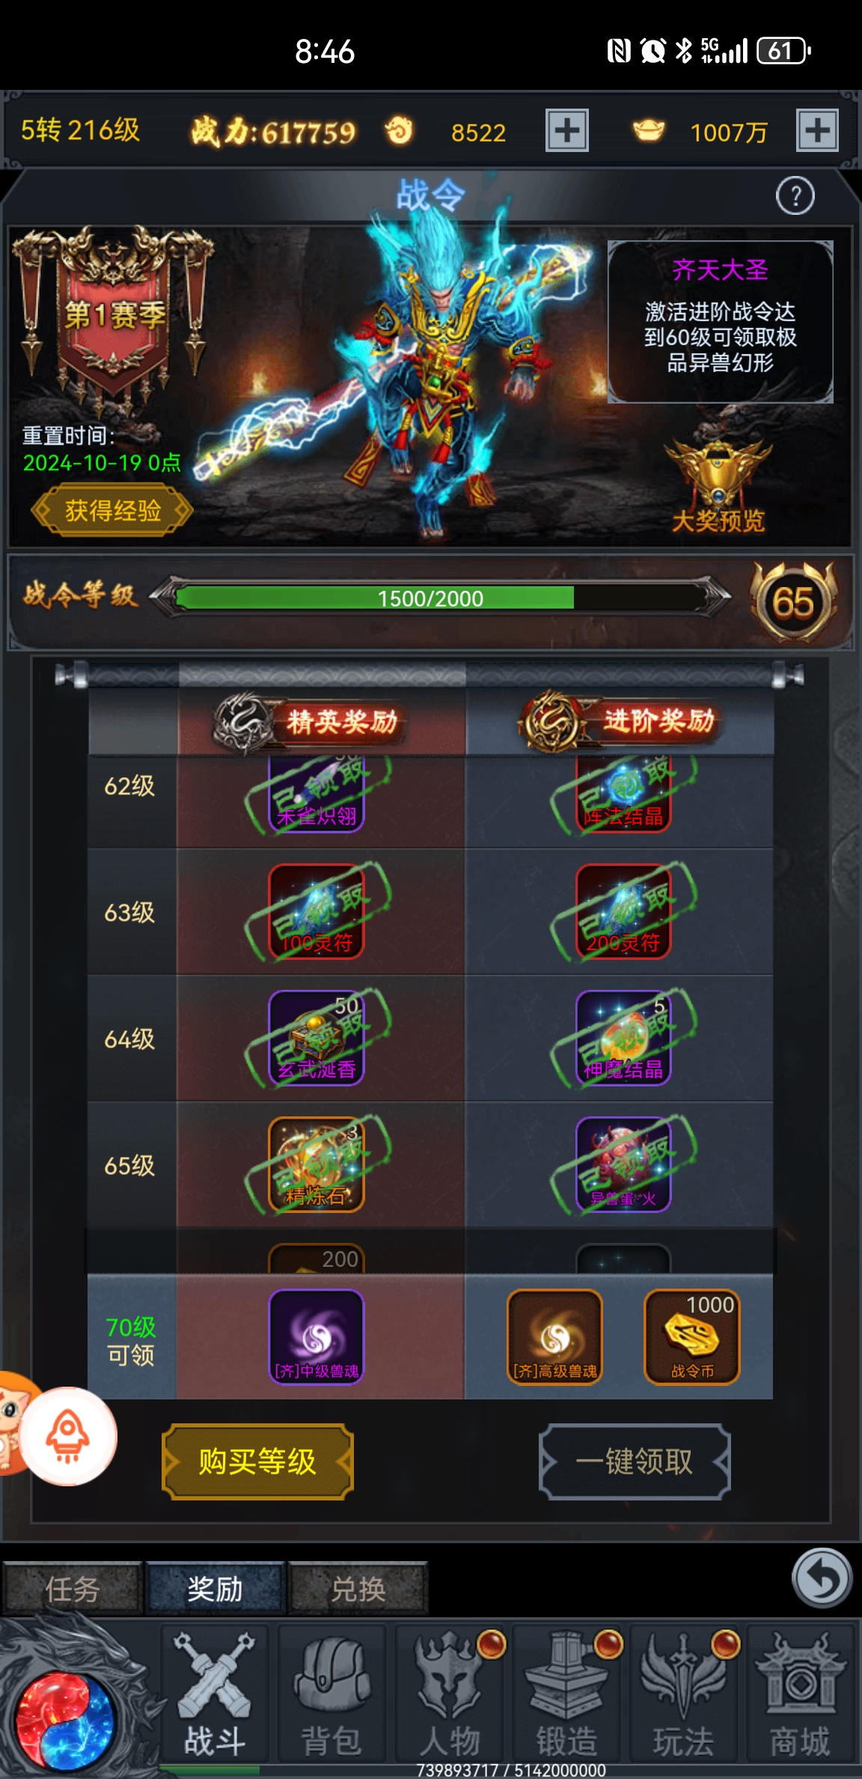This screenshot has width=862, height=1779.
Task: Click the 一键领取 claim all button
Action: click(635, 1462)
